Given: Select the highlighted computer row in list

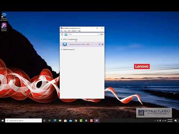Looking at the screenshot, I should (82, 44).
